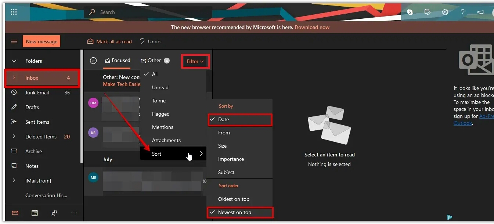Click the Download now link
This screenshot has height=224, width=494.
click(312, 27)
